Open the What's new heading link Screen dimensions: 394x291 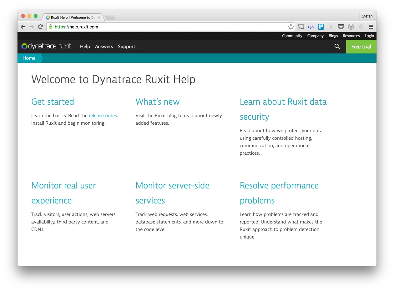click(x=158, y=102)
